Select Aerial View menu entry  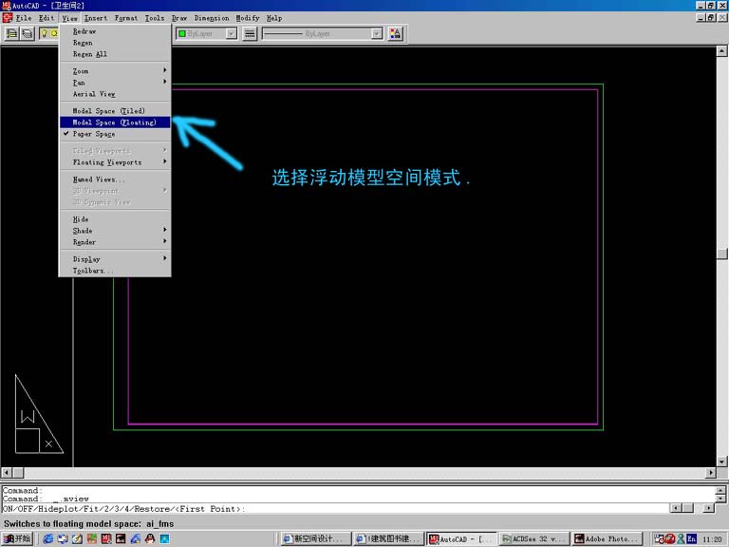[x=115, y=94]
